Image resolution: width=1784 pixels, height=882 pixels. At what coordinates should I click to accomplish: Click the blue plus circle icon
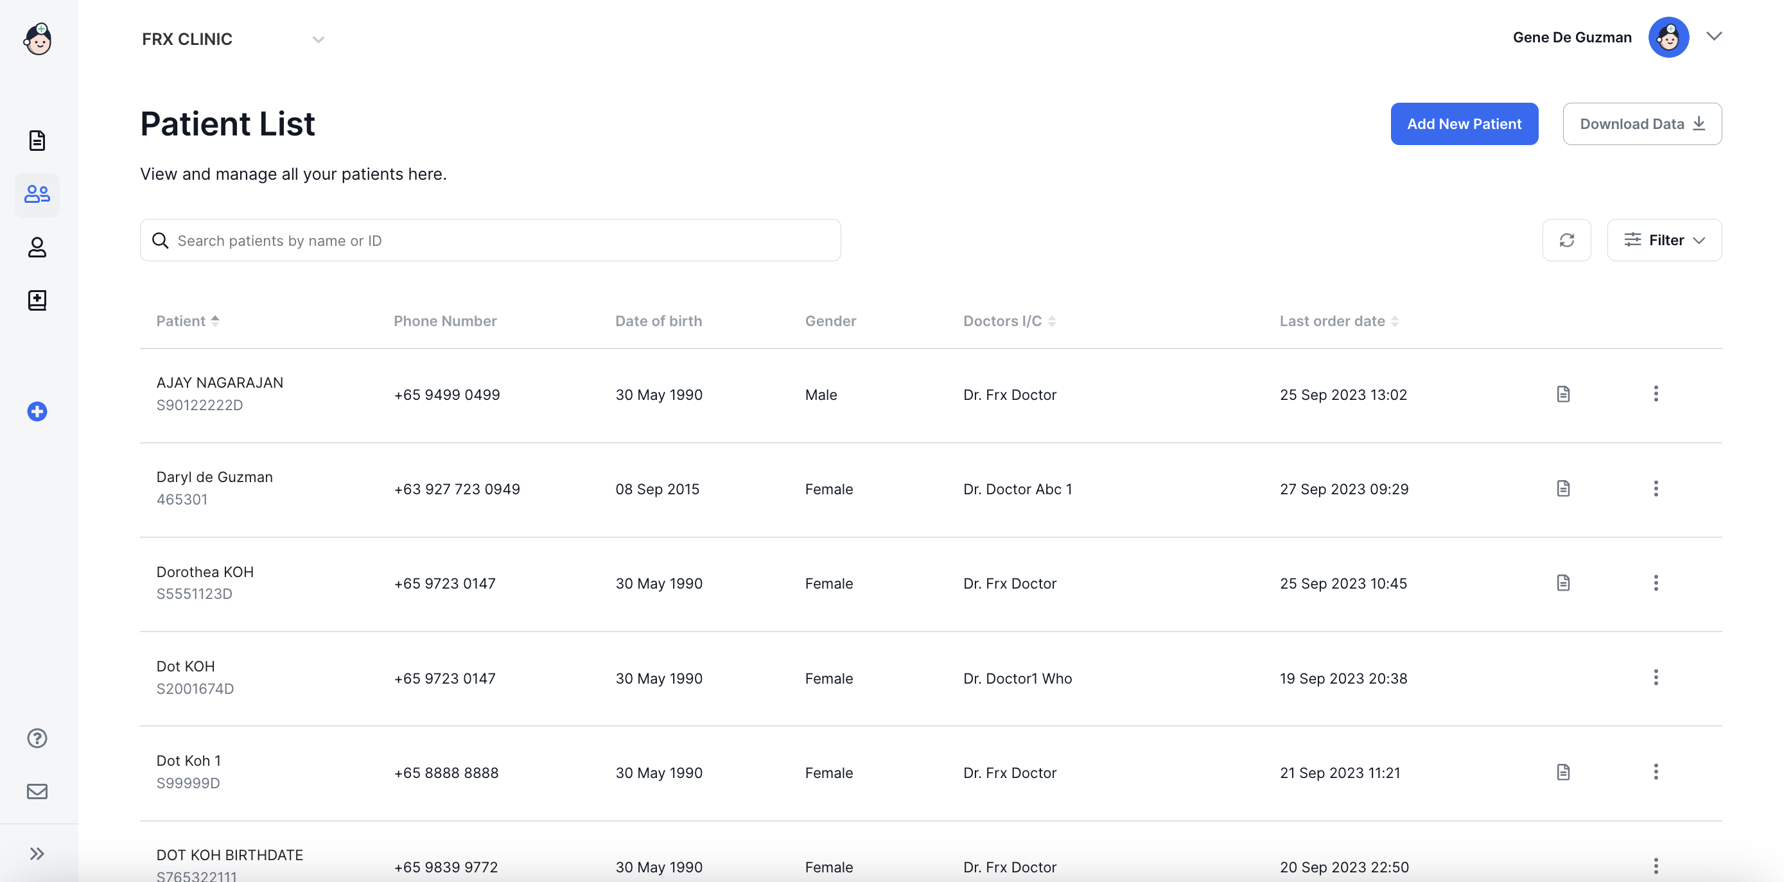37,411
